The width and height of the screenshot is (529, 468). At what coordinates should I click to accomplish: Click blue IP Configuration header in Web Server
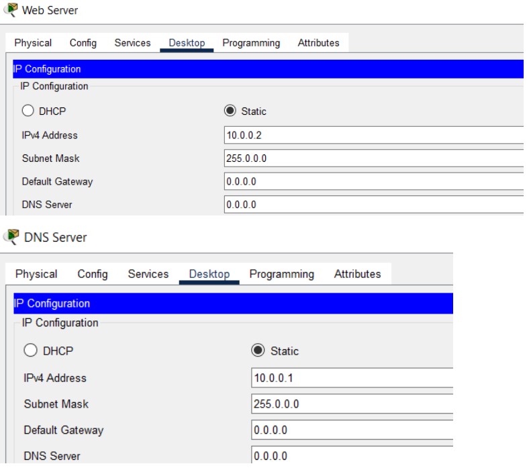click(269, 69)
